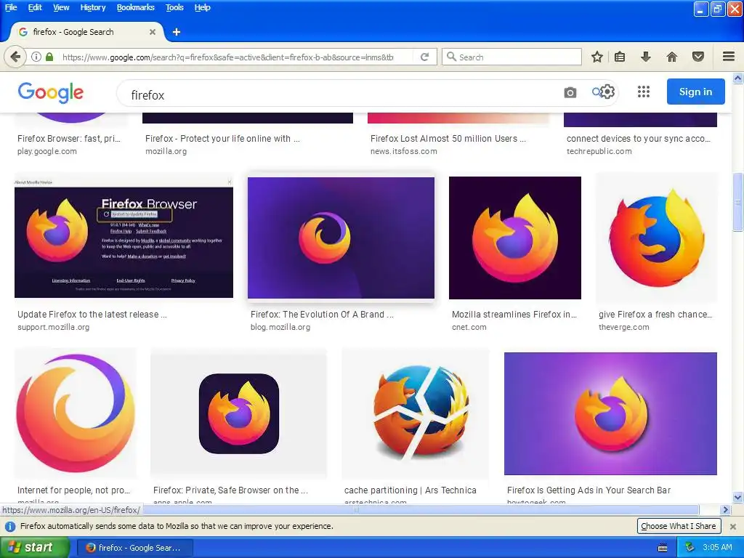This screenshot has height=558, width=744.
Task: Click the 3:05 AM system clock
Action: coord(717,548)
